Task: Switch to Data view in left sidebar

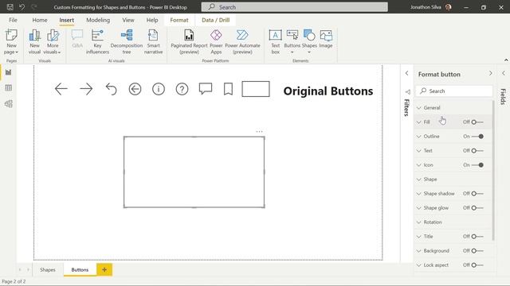Action: coord(9,88)
